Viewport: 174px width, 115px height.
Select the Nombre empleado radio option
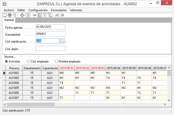point(56,61)
